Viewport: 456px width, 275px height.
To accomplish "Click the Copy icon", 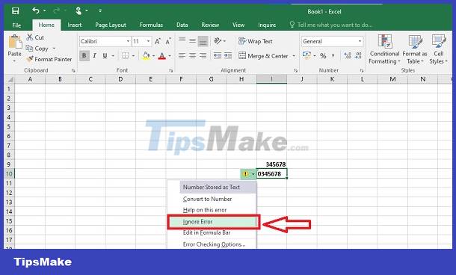I will click(29, 49).
